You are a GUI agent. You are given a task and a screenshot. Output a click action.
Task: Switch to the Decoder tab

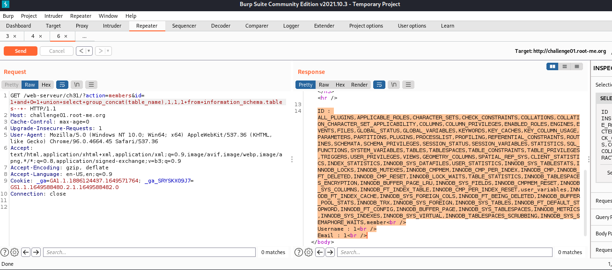pos(221,26)
